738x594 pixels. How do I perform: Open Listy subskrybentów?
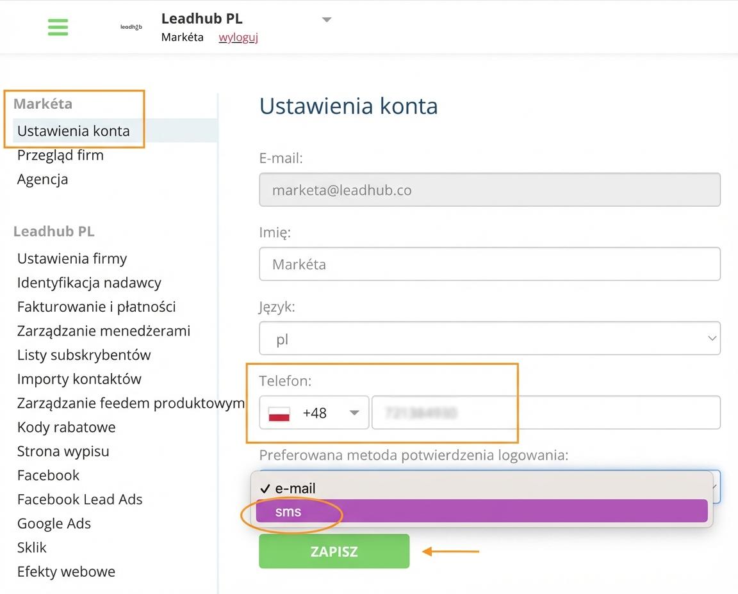pyautogui.click(x=84, y=355)
